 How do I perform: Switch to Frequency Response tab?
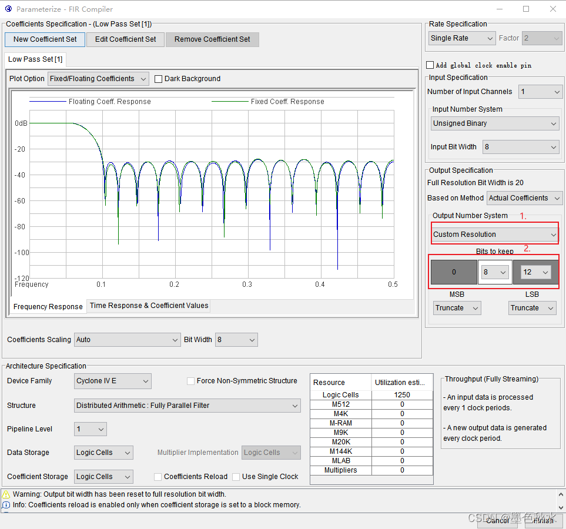click(x=48, y=307)
